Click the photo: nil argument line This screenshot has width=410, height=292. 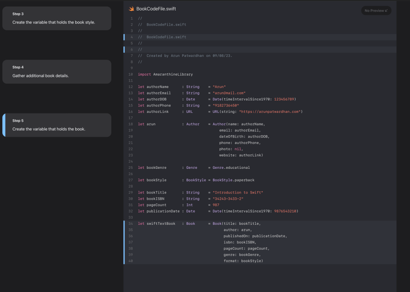[x=231, y=149]
